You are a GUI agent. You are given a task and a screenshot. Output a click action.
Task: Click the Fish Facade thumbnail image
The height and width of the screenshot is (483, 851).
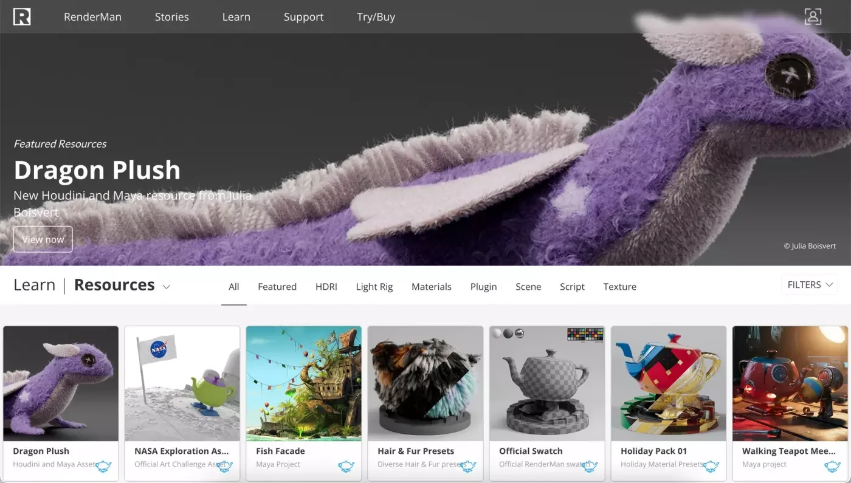coord(304,383)
